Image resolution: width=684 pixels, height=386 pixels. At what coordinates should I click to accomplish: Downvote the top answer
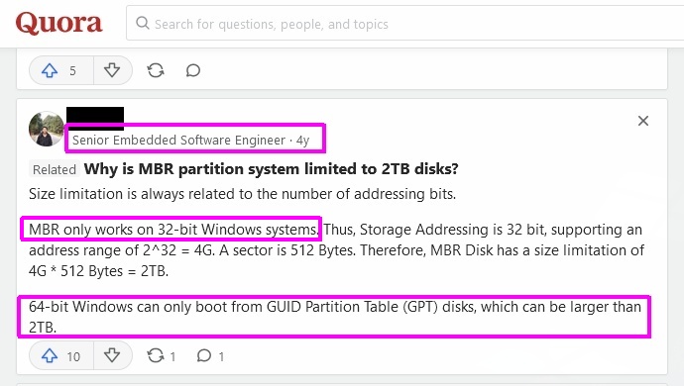tap(112, 70)
